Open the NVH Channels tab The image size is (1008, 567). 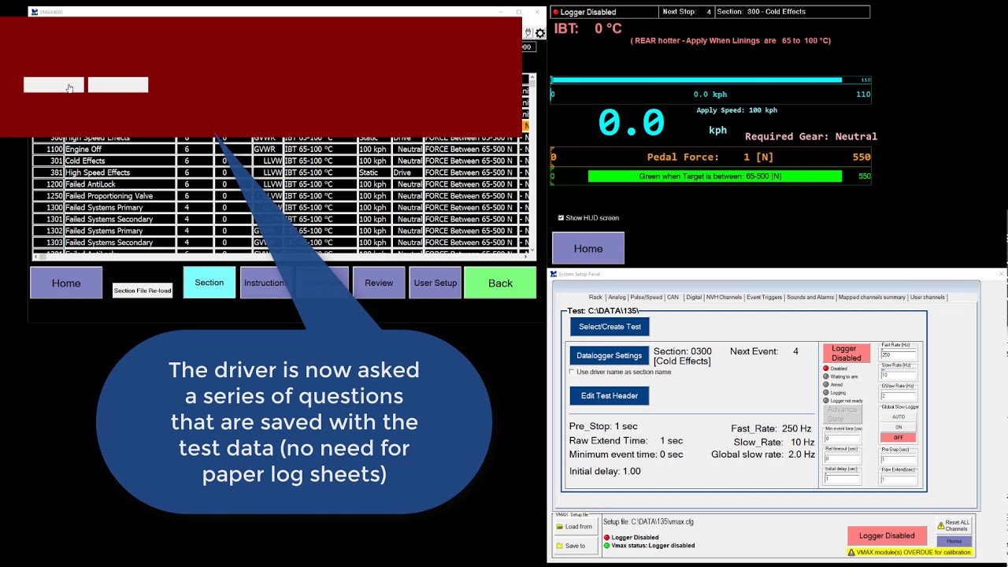point(724,298)
